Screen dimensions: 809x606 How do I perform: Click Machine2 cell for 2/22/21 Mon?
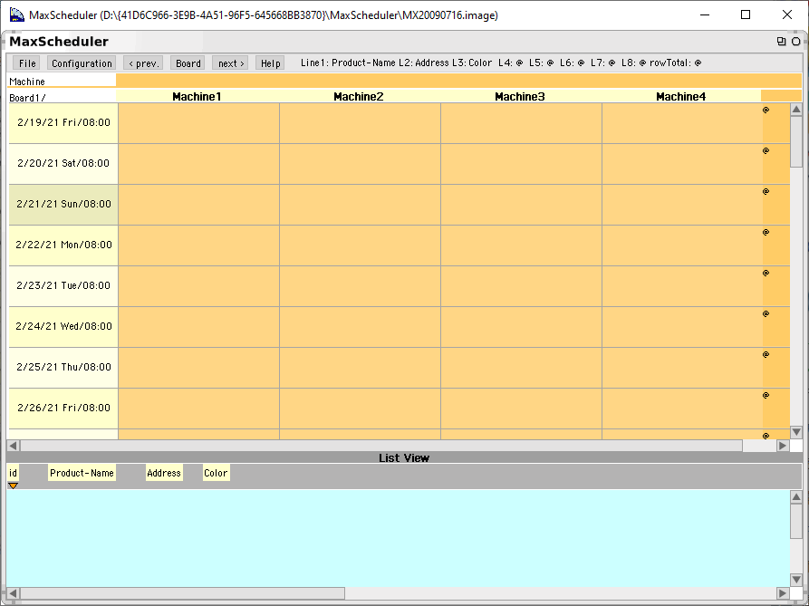click(x=361, y=245)
